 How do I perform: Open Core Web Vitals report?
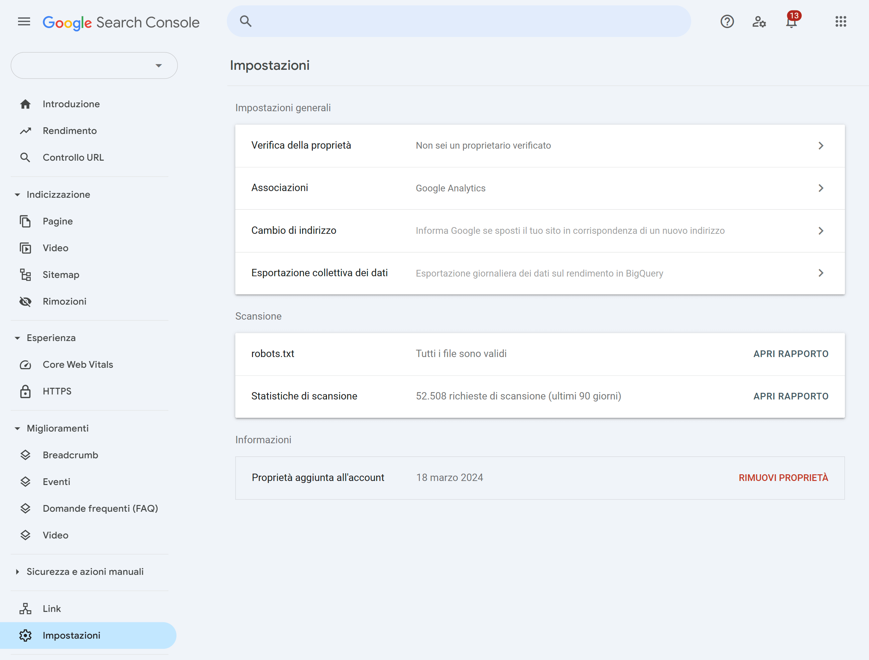point(78,365)
